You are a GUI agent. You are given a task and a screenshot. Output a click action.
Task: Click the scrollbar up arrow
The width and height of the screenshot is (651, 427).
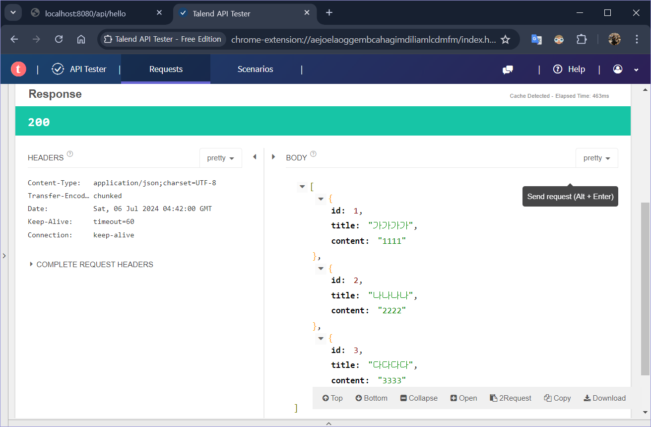[645, 89]
